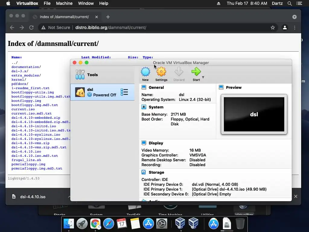Open the dsl machine list menu icon
Image resolution: width=309 pixels, height=232 pixels.
(124, 92)
